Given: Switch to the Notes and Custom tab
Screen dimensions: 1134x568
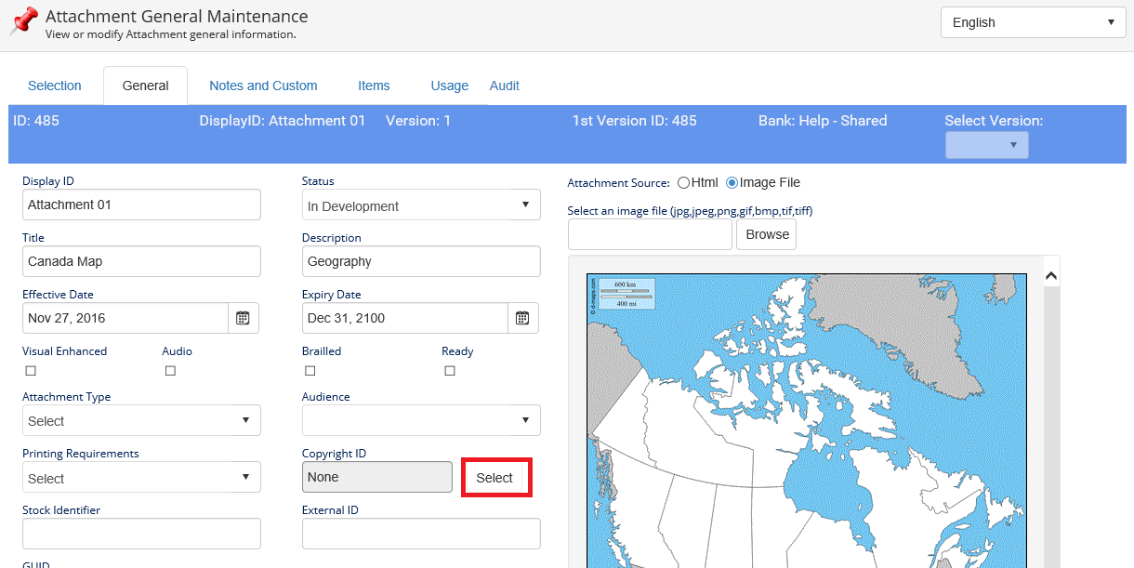Looking at the screenshot, I should (263, 86).
